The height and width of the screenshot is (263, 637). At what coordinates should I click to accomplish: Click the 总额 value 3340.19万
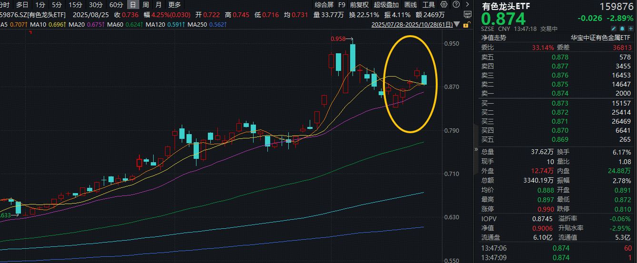click(x=538, y=180)
